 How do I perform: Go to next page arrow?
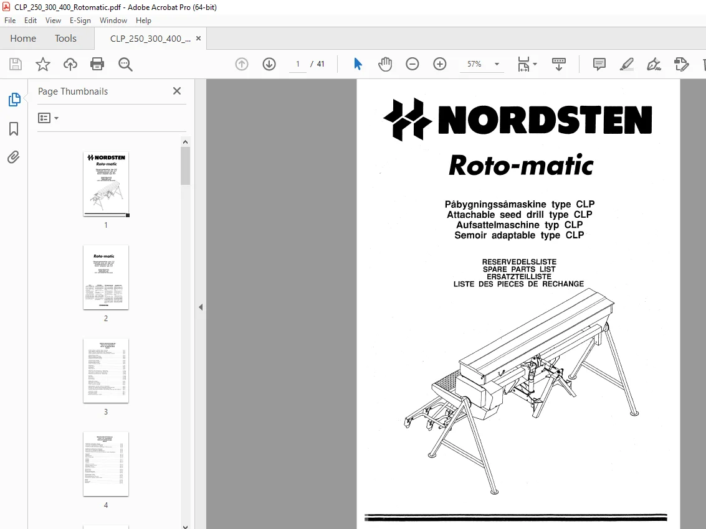(269, 64)
